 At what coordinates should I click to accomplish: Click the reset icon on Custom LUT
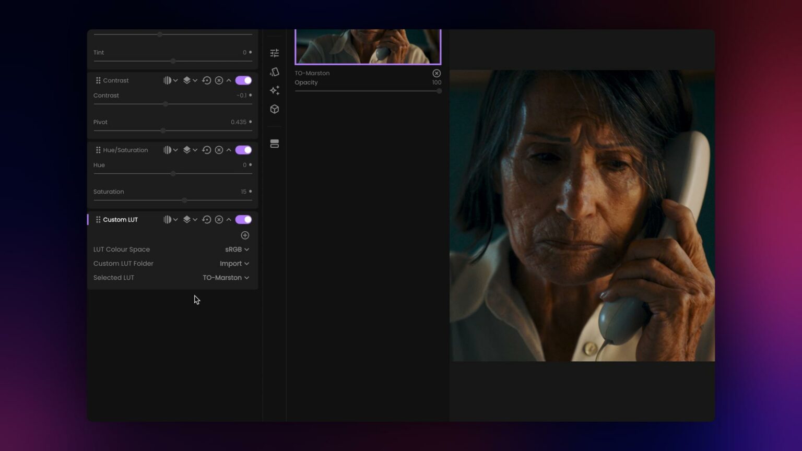207,219
